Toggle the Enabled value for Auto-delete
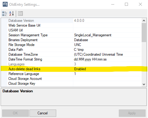This screenshot has width=148, height=118. [x=107, y=69]
